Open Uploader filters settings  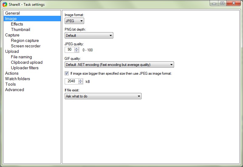pyautogui.click(x=25, y=68)
